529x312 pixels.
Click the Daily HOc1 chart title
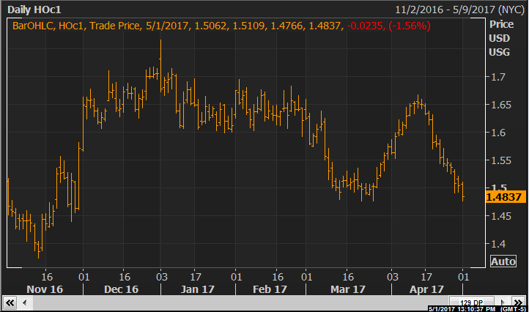[x=34, y=10]
